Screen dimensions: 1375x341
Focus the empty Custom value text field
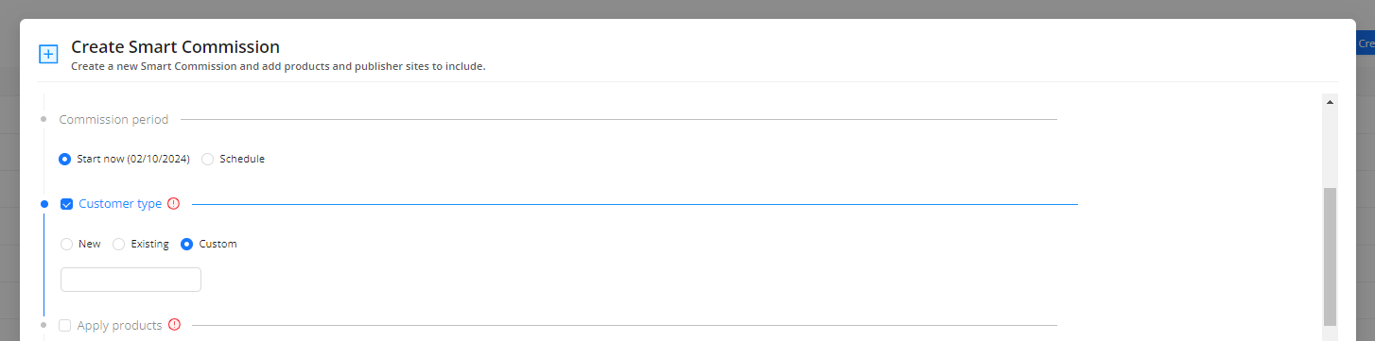131,280
